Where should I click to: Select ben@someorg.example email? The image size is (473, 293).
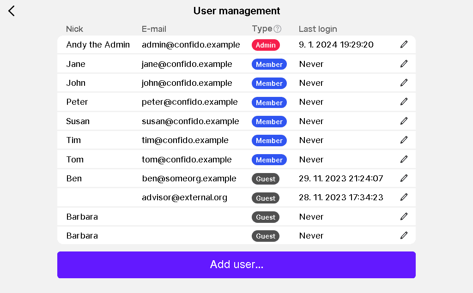(189, 179)
